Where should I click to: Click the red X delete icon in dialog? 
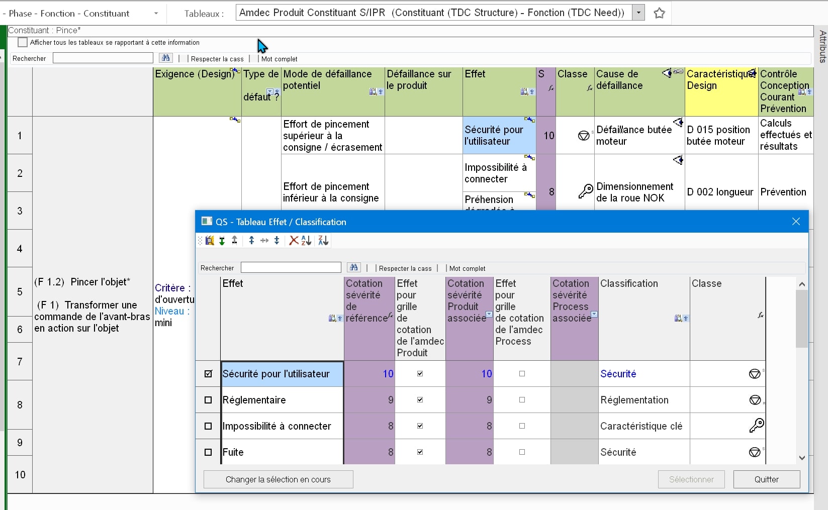(294, 241)
